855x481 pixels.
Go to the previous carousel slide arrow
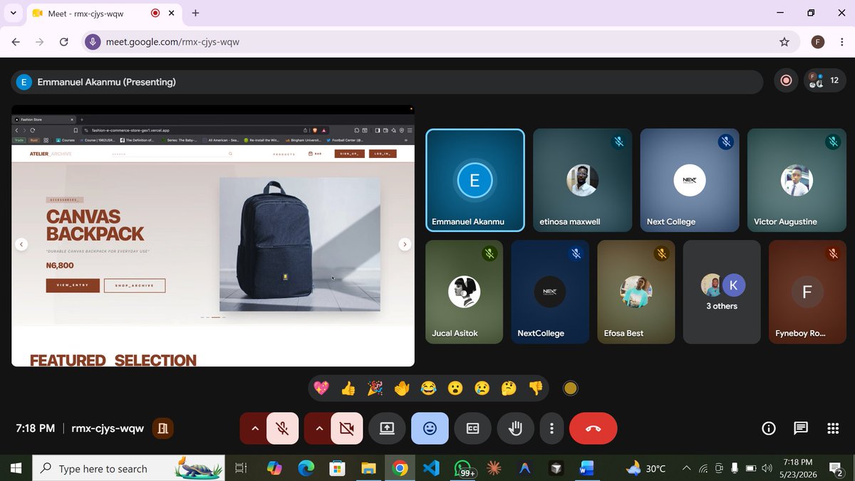pos(21,244)
